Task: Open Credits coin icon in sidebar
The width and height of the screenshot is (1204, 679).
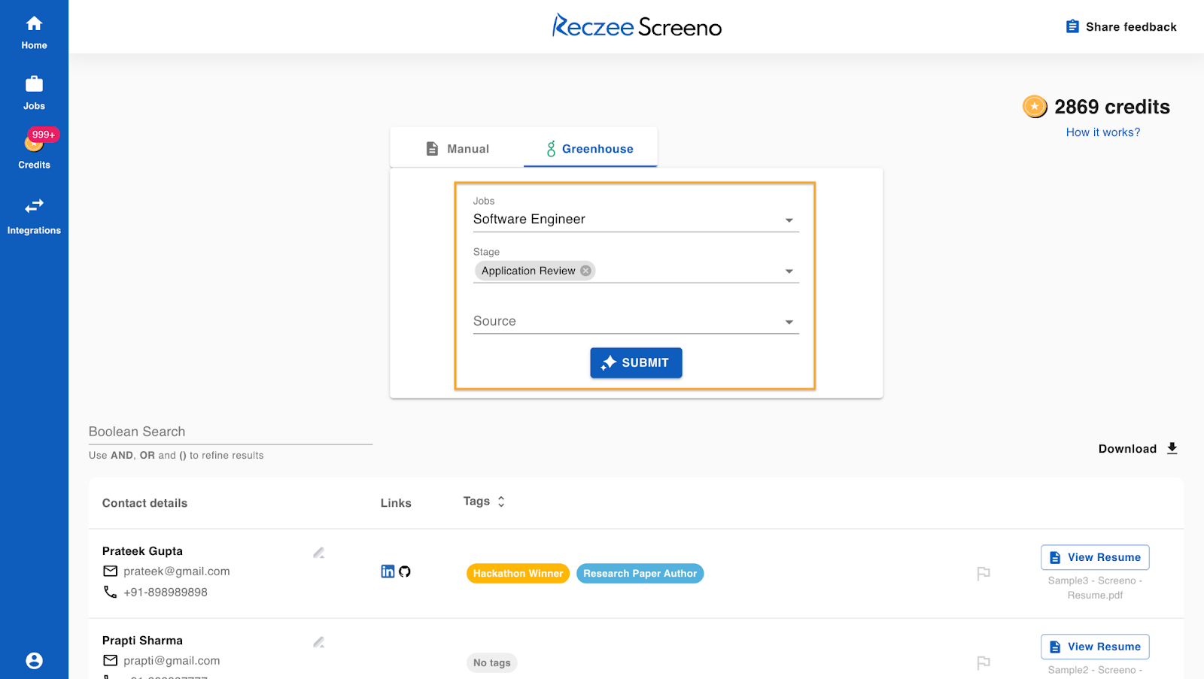Action: tap(34, 143)
